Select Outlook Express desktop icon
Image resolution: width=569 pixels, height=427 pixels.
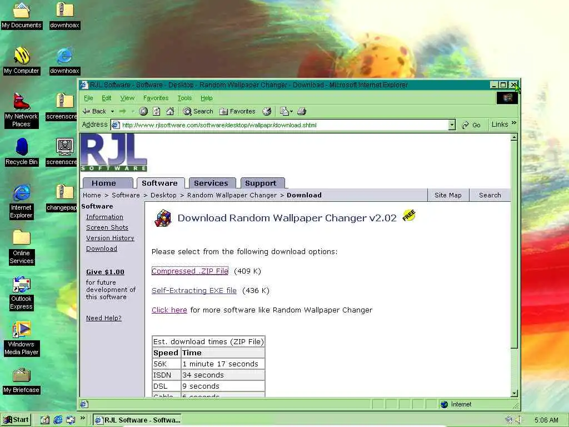(x=22, y=292)
